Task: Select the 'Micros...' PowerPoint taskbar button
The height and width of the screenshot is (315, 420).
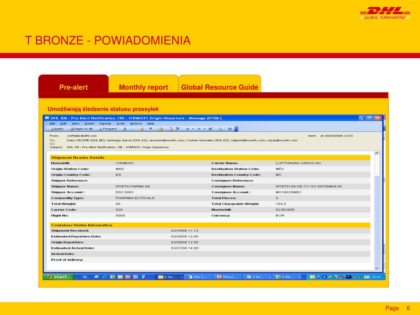Action: (x=228, y=277)
